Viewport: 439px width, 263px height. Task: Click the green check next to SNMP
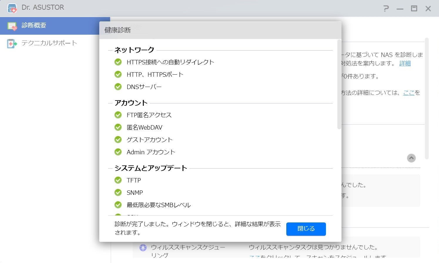[118, 192]
